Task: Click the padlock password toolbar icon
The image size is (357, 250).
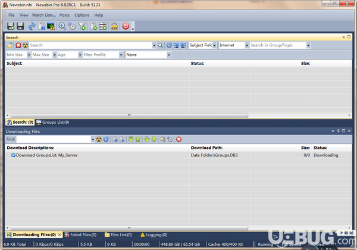Action: pyautogui.click(x=114, y=26)
